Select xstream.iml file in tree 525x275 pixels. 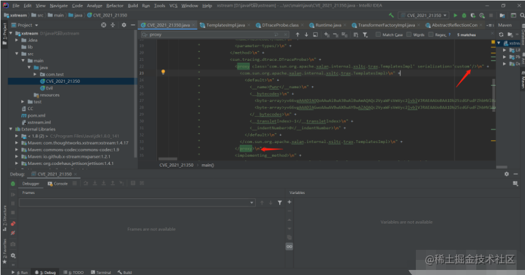36,122
